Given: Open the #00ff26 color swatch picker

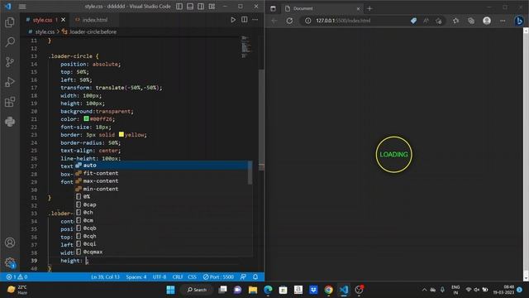Looking at the screenshot, I should [86, 118].
